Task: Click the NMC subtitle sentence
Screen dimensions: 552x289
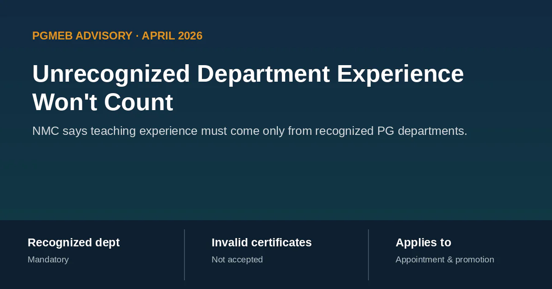Action: pos(250,131)
